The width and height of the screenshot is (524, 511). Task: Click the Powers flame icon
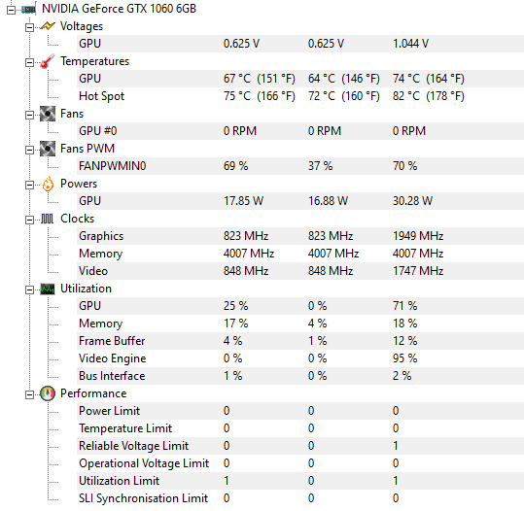[x=48, y=184]
